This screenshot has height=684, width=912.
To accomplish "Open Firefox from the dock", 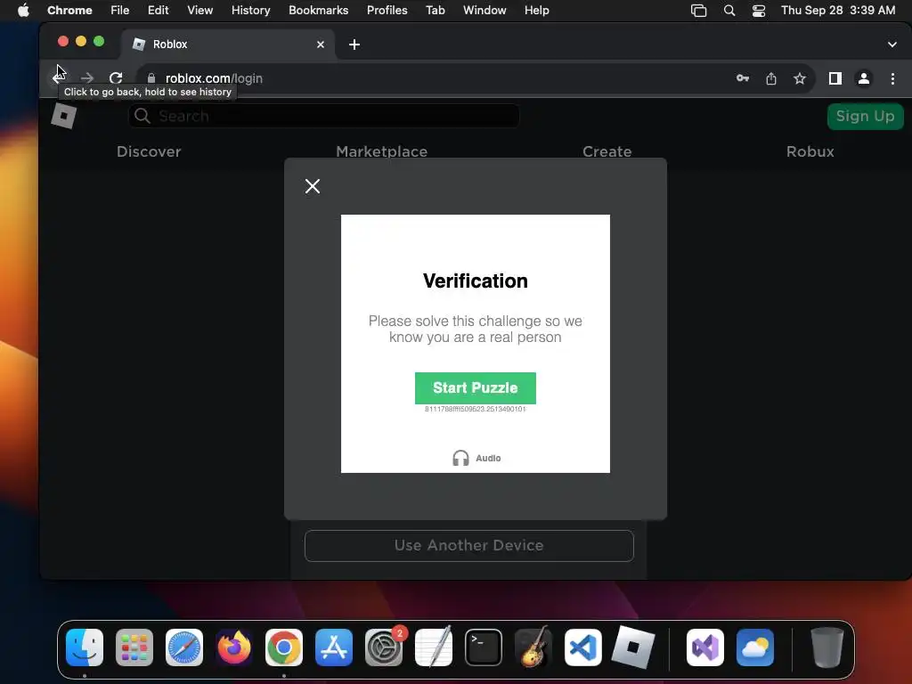I will 234,647.
